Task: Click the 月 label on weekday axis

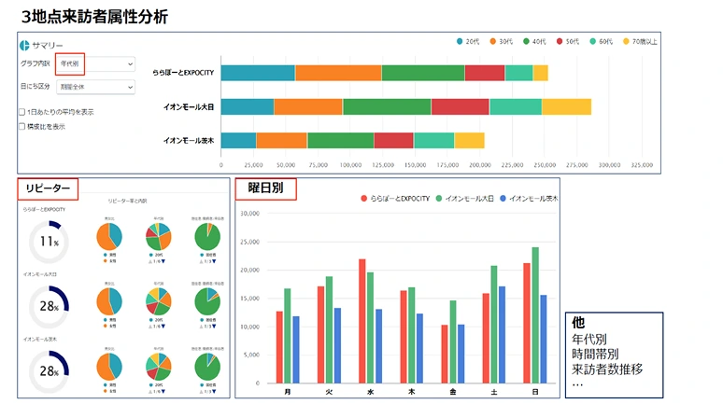Action: [288, 392]
